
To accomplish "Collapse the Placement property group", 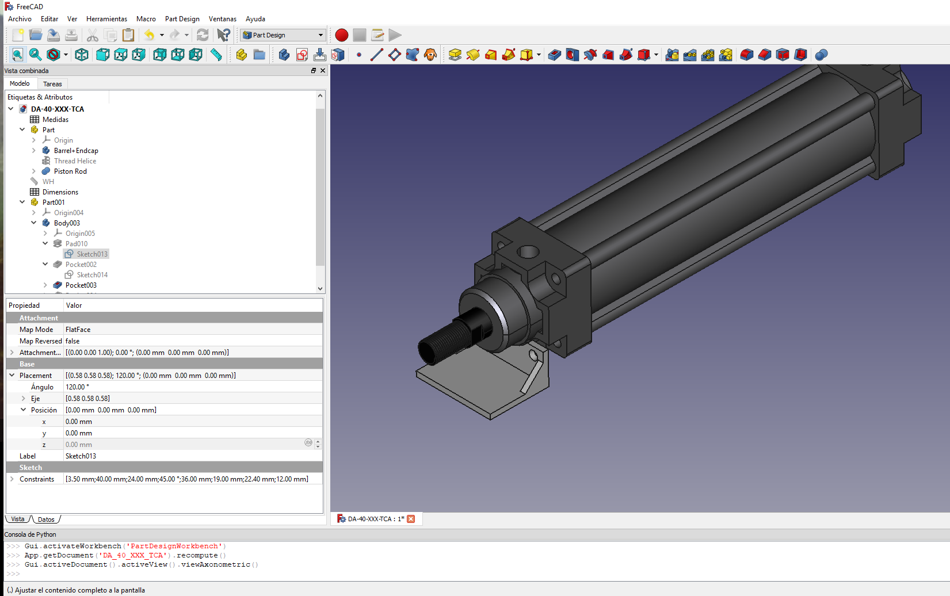I will pyautogui.click(x=12, y=375).
